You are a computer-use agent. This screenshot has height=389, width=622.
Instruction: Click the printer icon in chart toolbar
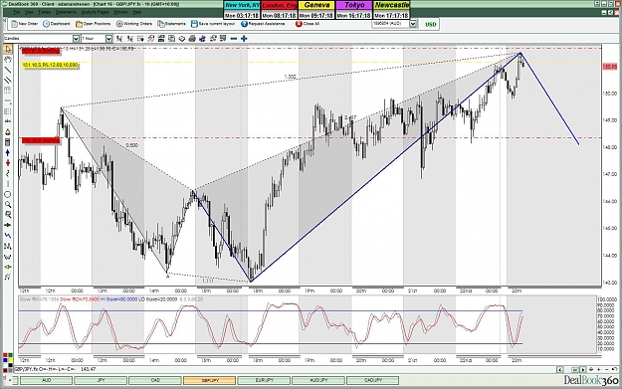[x=192, y=39]
